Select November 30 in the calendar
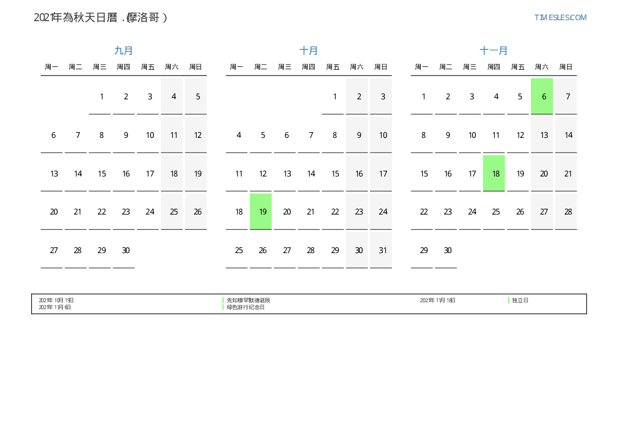This screenshot has width=618, height=437. click(448, 250)
